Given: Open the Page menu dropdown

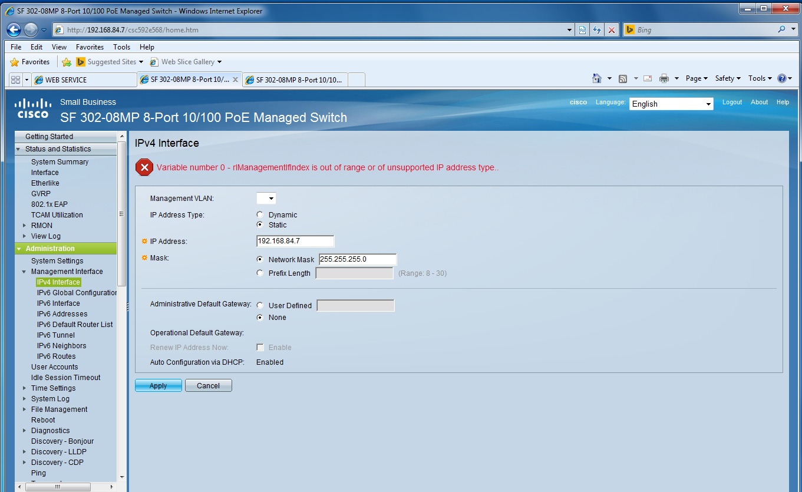Looking at the screenshot, I should (x=697, y=78).
